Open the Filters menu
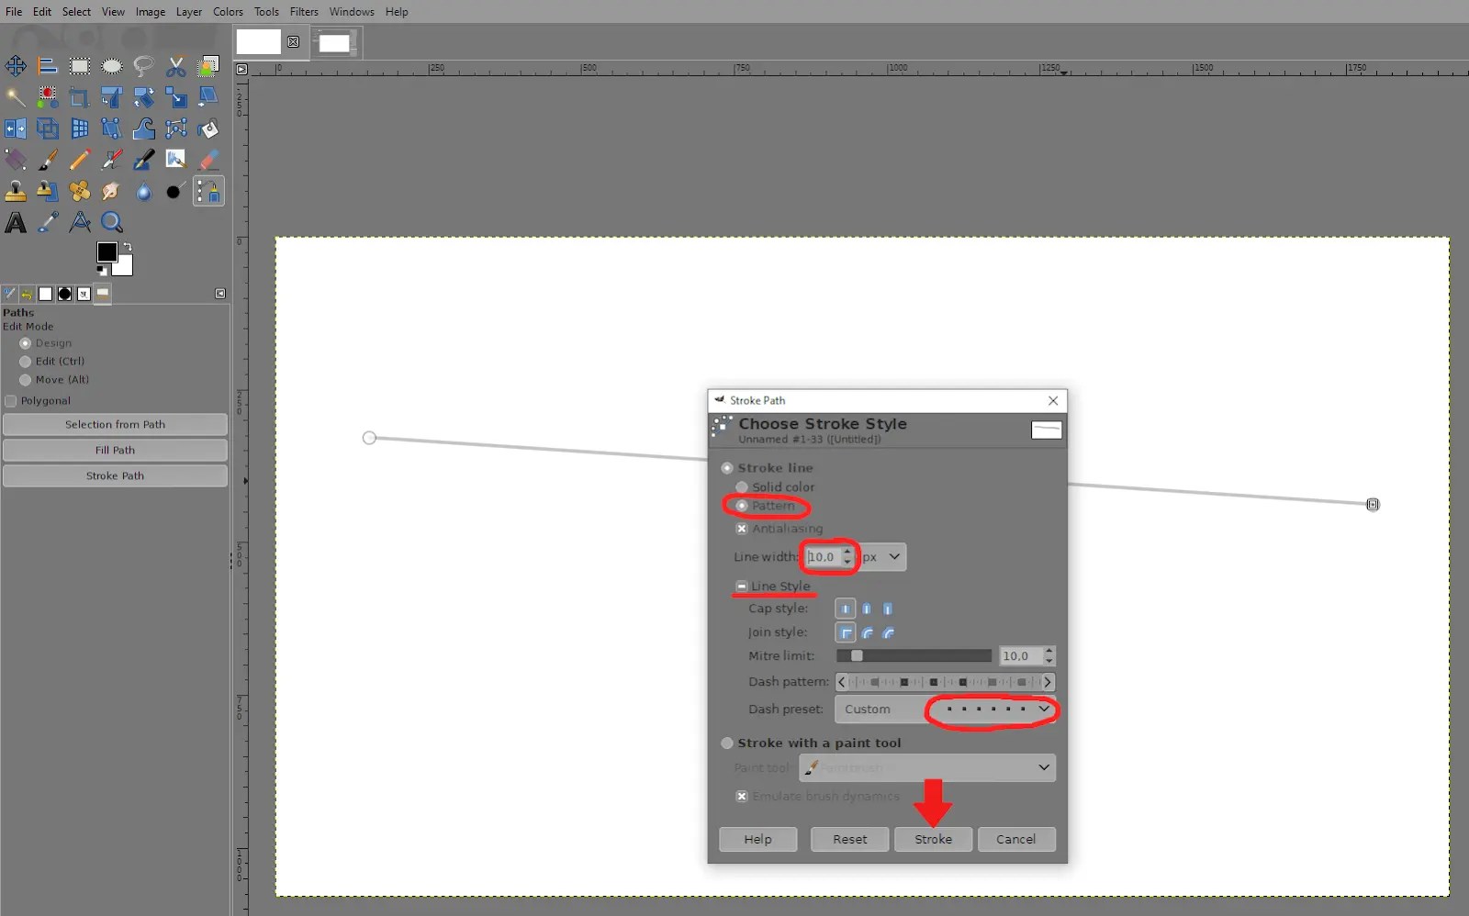This screenshot has width=1469, height=916. (303, 12)
